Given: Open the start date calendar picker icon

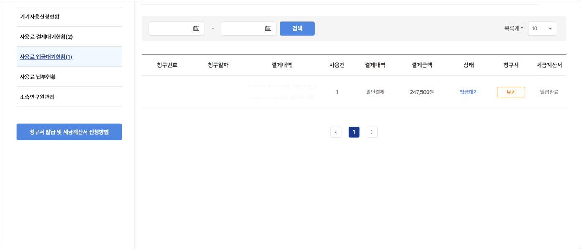Looking at the screenshot, I should pyautogui.click(x=196, y=28).
